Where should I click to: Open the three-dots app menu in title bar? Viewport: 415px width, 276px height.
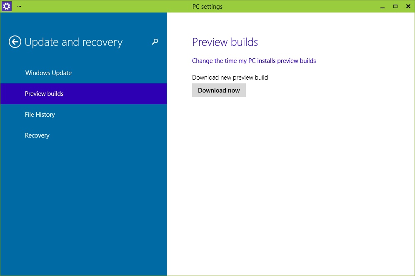(19, 6)
